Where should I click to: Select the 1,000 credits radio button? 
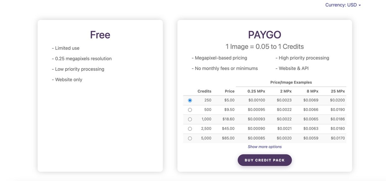(x=190, y=119)
